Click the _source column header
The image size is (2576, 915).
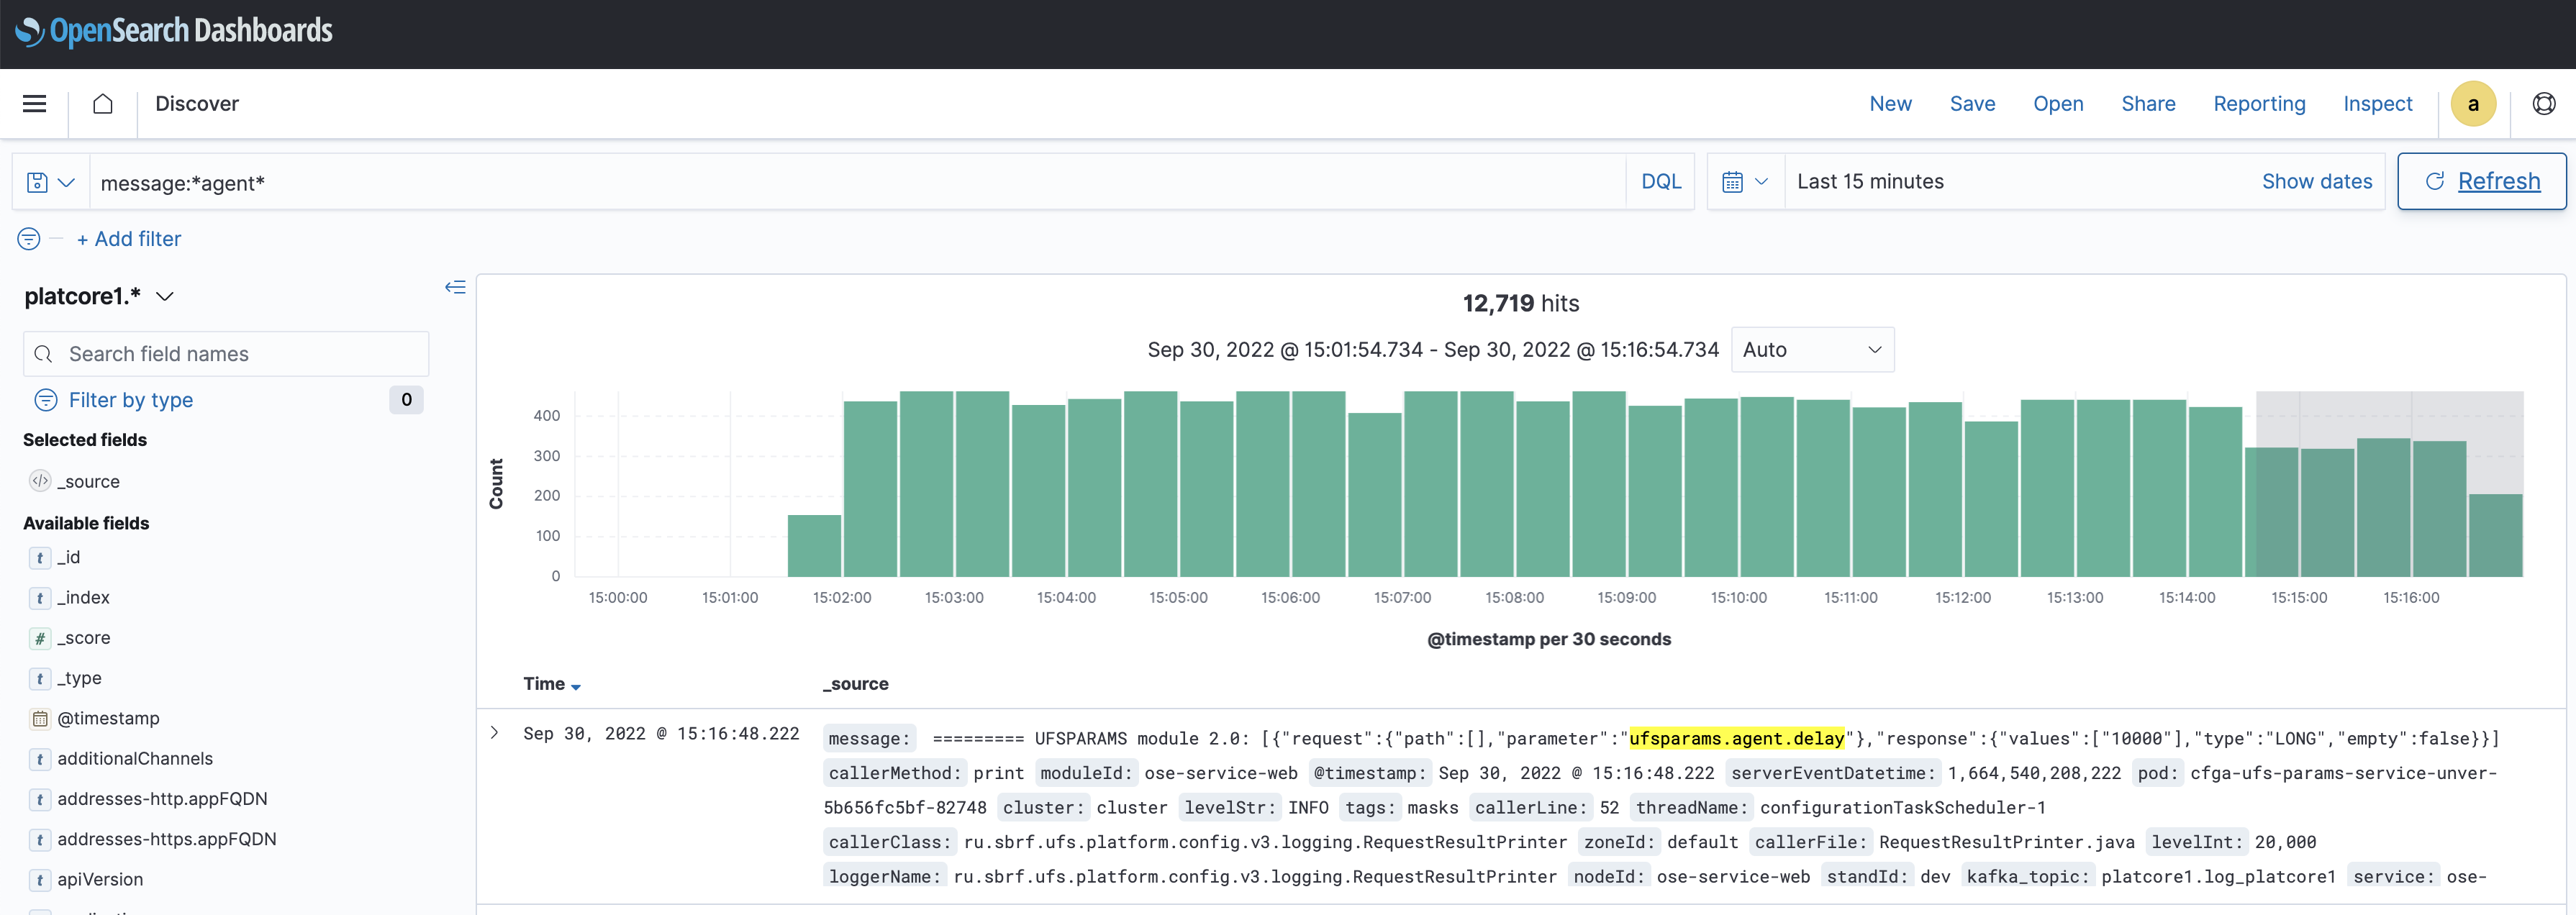point(856,684)
